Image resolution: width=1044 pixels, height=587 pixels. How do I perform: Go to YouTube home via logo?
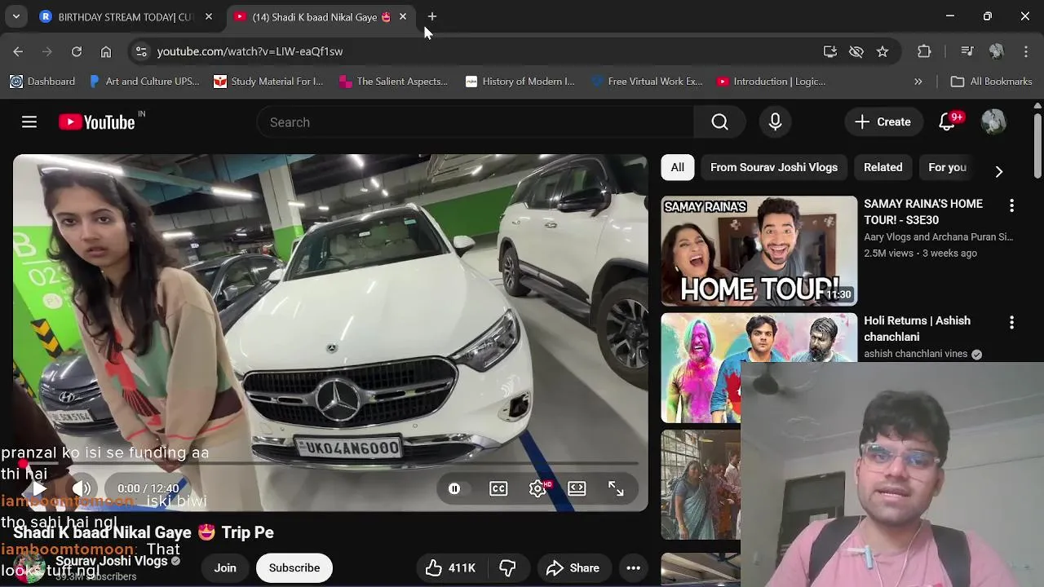(x=97, y=122)
